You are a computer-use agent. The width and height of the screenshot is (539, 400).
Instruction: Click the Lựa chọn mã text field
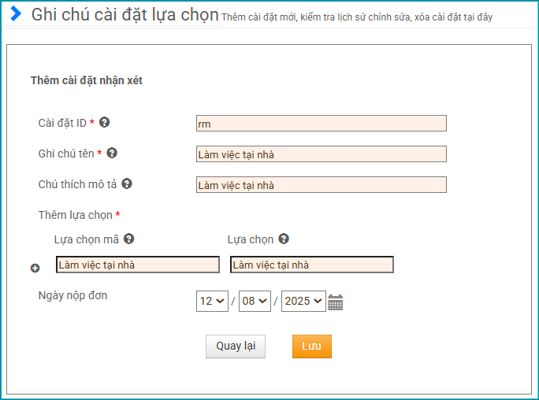138,265
